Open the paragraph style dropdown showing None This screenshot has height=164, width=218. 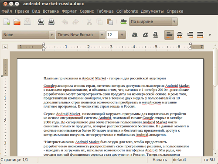pyautogui.click(x=28, y=35)
